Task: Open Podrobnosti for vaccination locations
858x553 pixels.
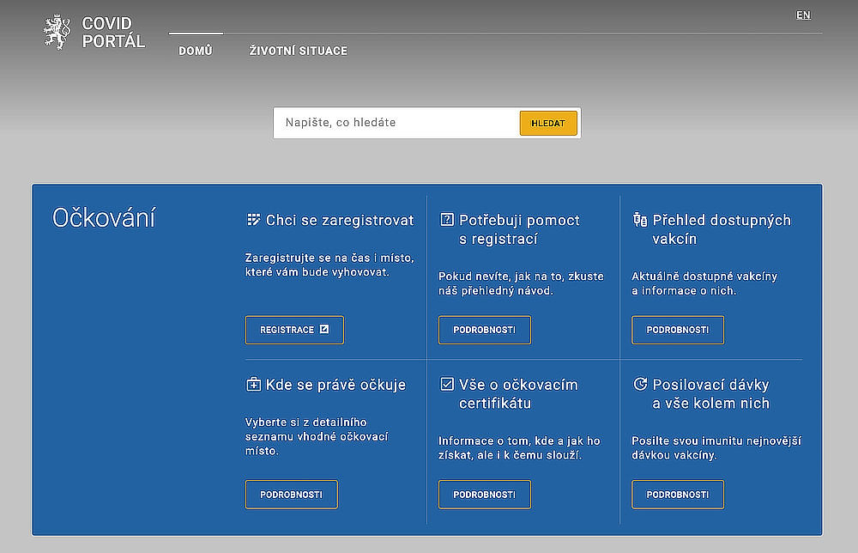Action: coord(292,495)
